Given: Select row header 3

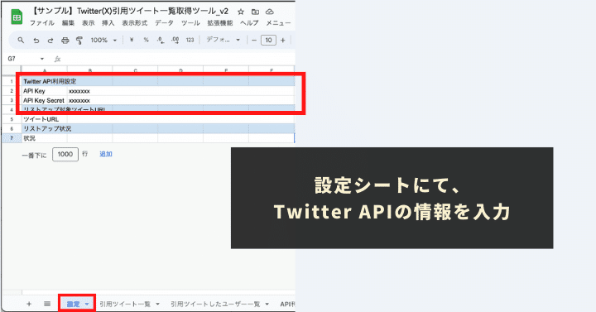Looking at the screenshot, I should tap(12, 100).
